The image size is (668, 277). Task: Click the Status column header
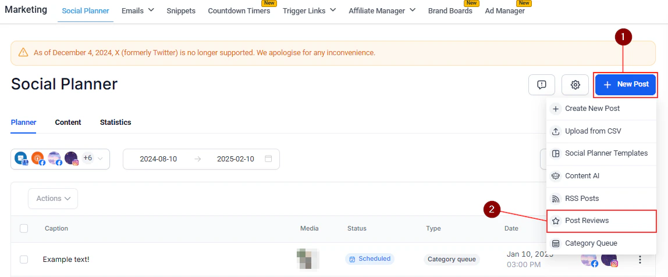(357, 229)
